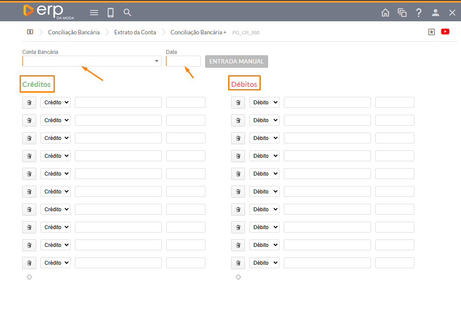Open the YouTube tutorial video icon
The image size is (461, 336).
(445, 32)
